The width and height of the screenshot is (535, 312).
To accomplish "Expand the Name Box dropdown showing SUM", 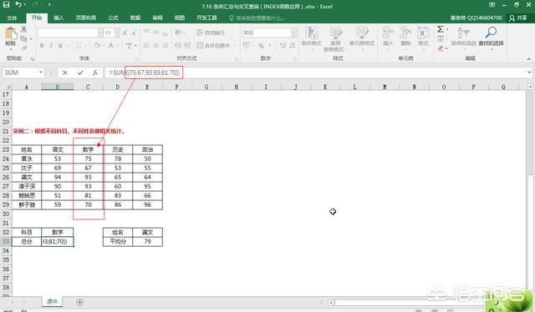I will [41, 73].
